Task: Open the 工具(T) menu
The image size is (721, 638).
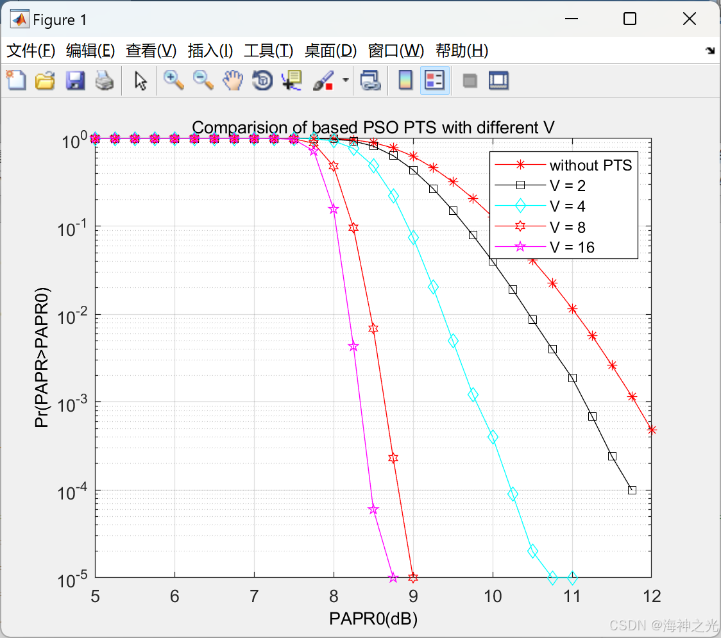Action: (x=269, y=51)
